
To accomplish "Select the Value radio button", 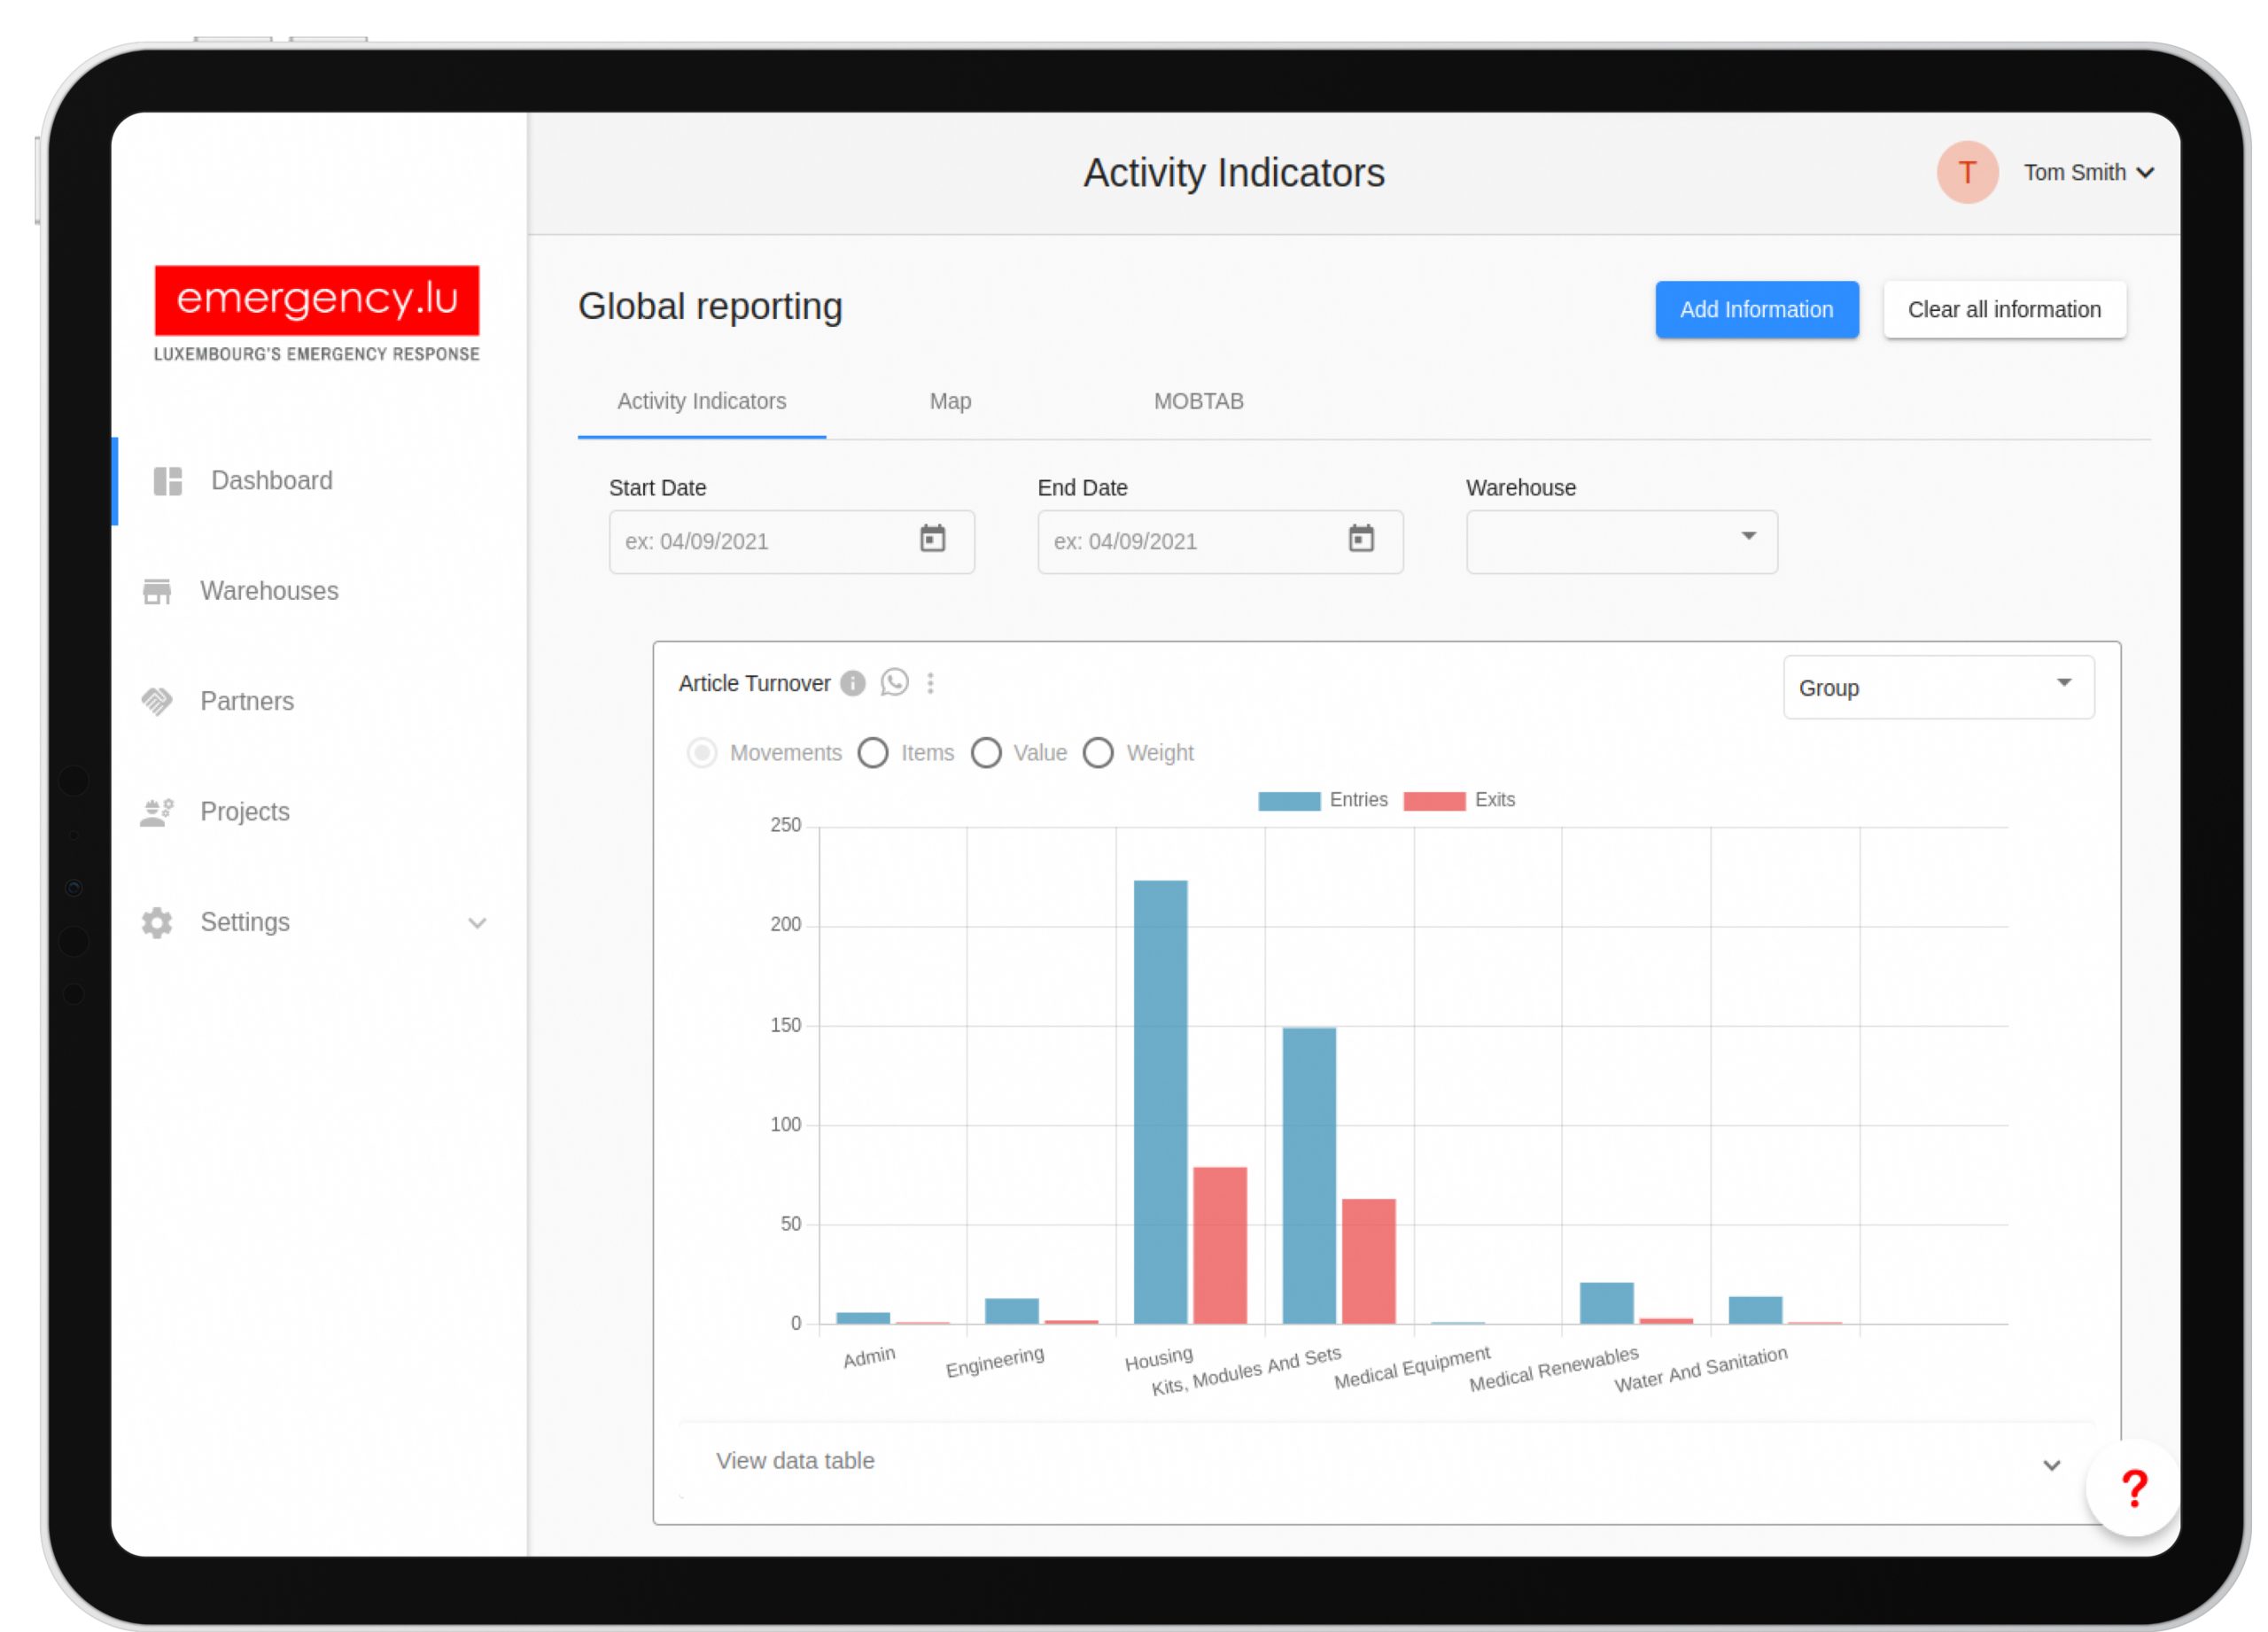I will 986,753.
